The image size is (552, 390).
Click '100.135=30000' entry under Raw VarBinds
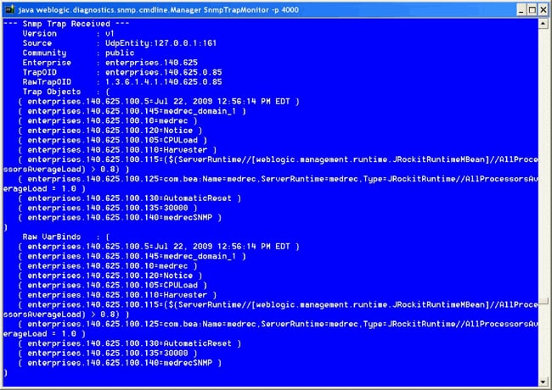click(x=108, y=353)
